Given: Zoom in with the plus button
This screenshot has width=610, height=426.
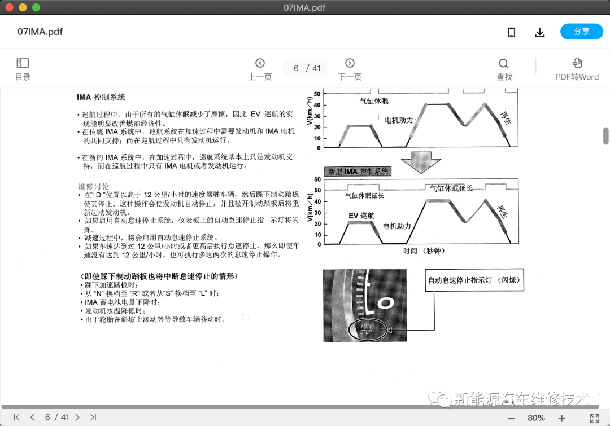Looking at the screenshot, I should (561, 418).
